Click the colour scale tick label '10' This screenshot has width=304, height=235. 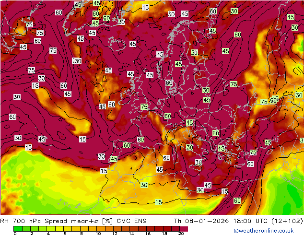click(x=98, y=234)
